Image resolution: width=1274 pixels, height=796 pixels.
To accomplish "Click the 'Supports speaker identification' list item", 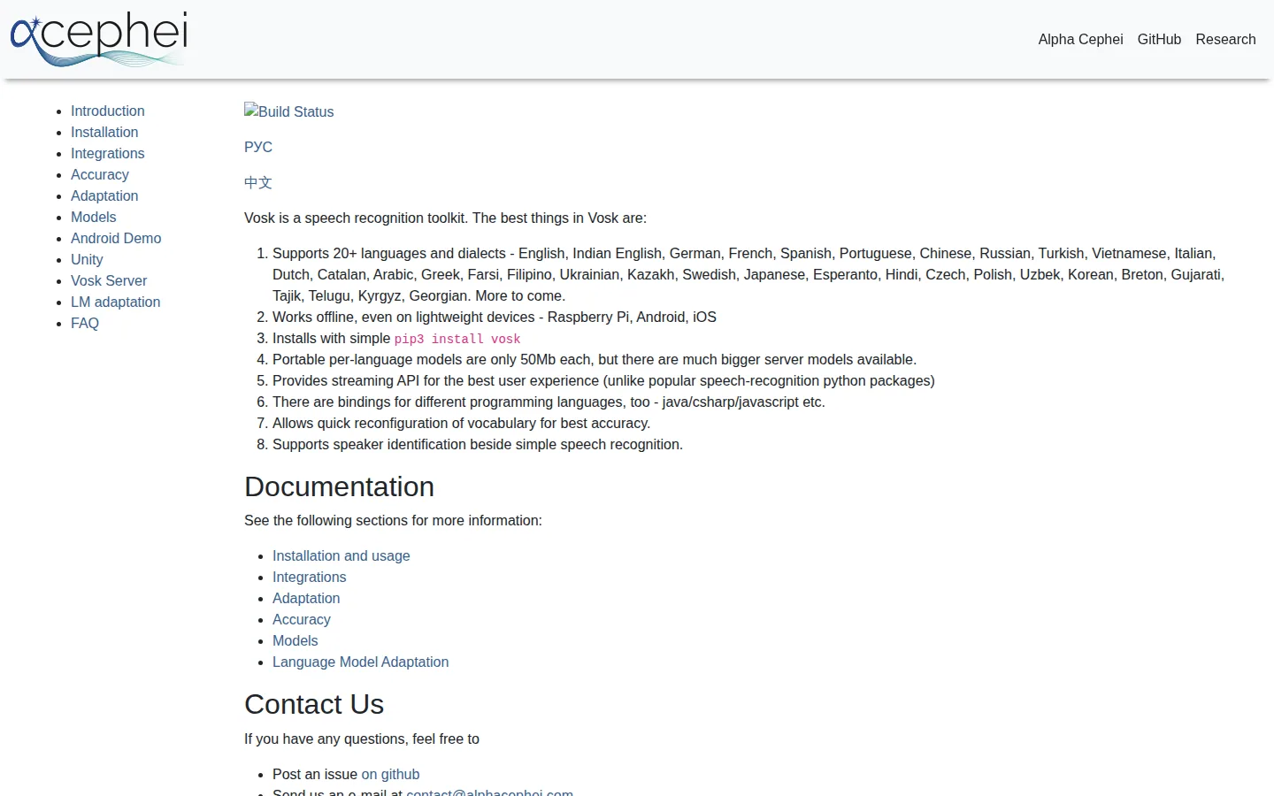I will point(478,444).
